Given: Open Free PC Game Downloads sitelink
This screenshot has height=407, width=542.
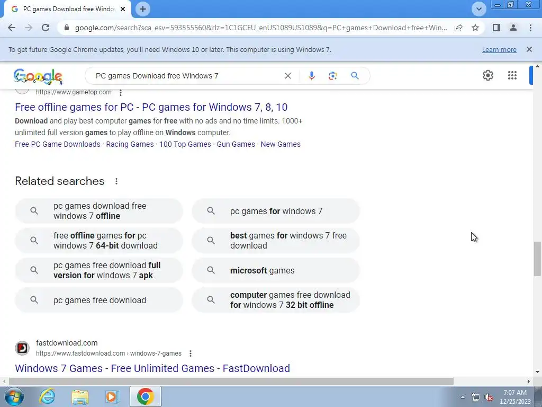Looking at the screenshot, I should click(57, 144).
